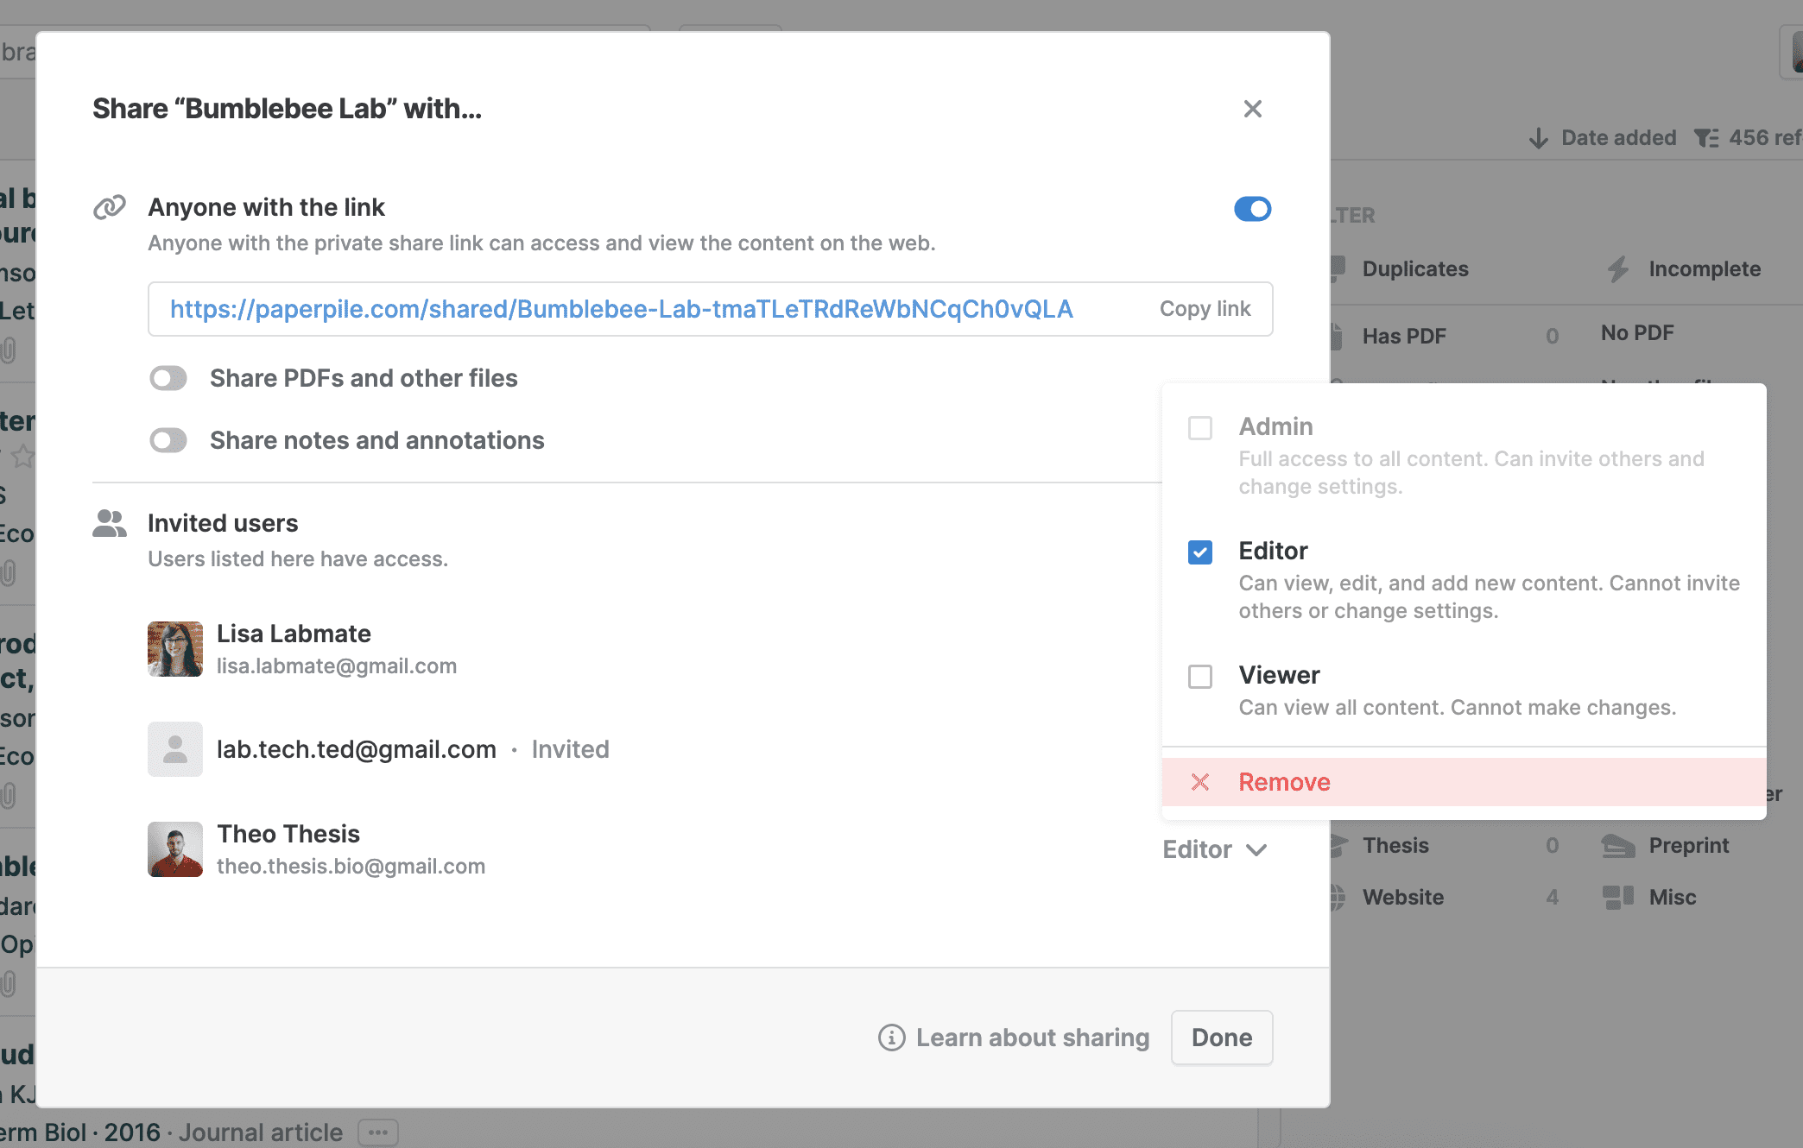Click the placeholder avatar for lab.tech.ted@gmail.com

coord(175,749)
